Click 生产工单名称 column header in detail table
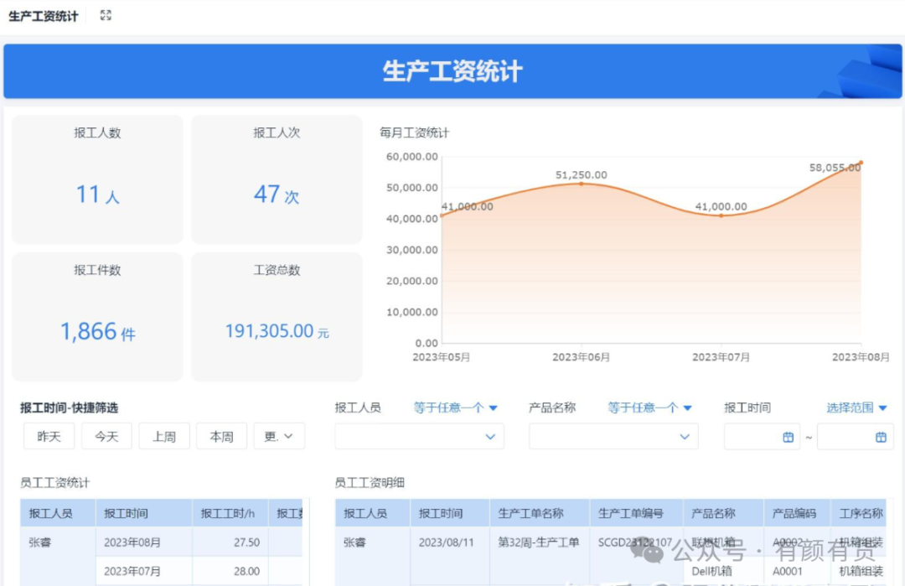Viewport: 905px width, 586px height. 531,514
